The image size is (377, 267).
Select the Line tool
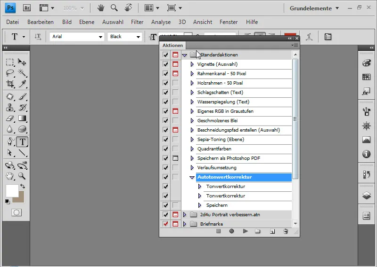pos(22,153)
